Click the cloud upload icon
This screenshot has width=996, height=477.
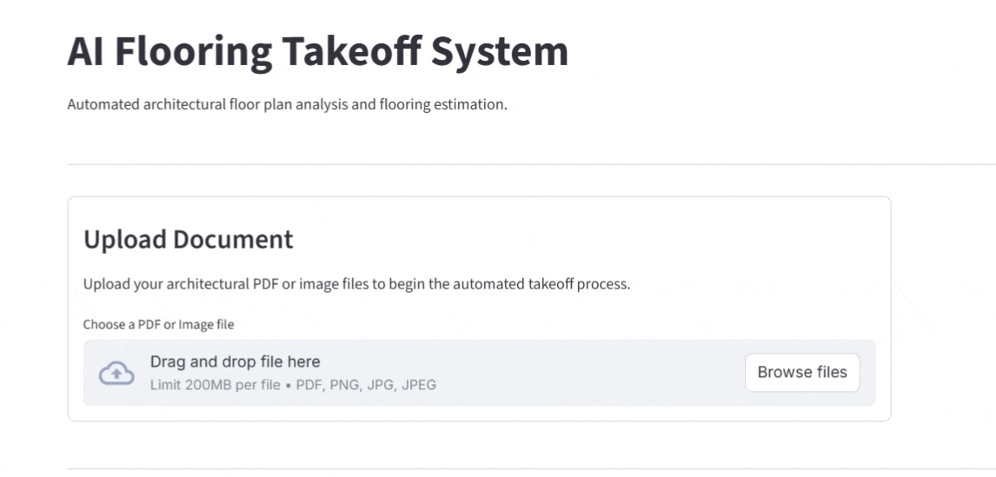point(116,373)
